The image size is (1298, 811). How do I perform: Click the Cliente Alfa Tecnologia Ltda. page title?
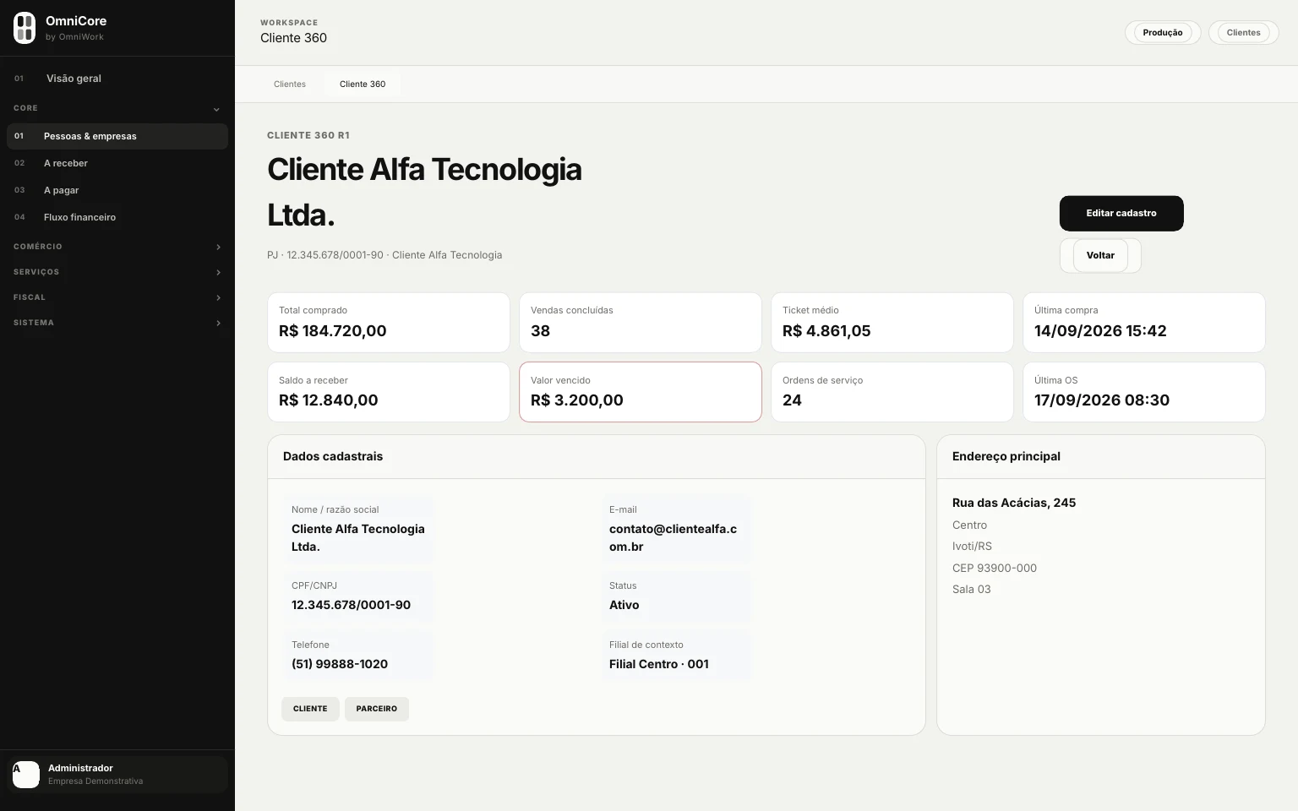[424, 192]
